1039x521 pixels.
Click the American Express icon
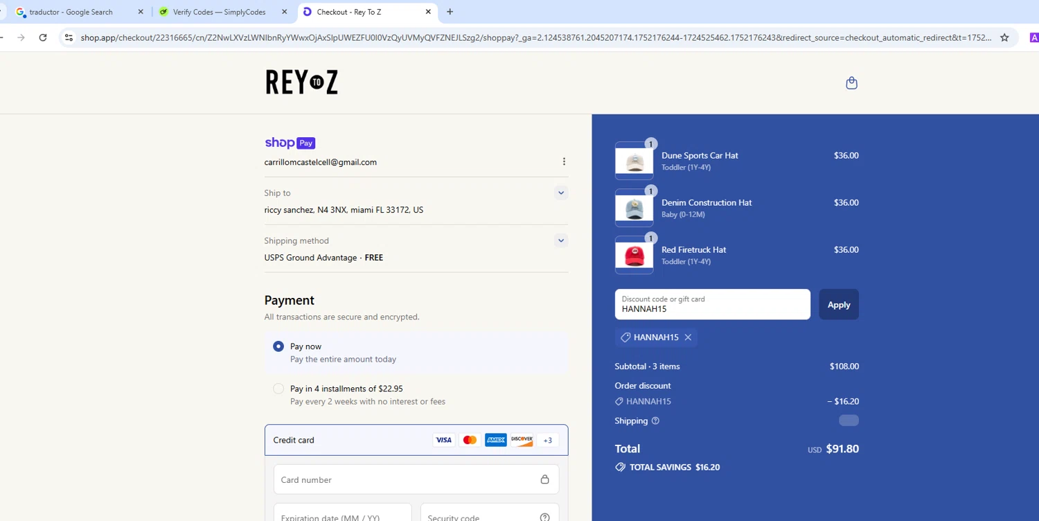click(496, 440)
